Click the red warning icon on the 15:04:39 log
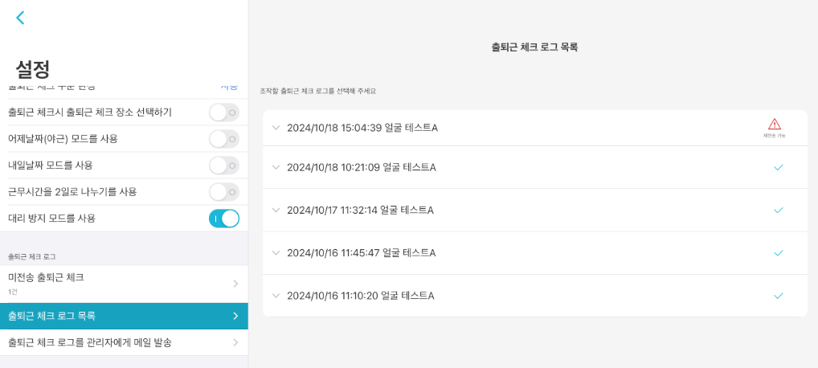Image resolution: width=818 pixels, height=368 pixels. tap(774, 125)
